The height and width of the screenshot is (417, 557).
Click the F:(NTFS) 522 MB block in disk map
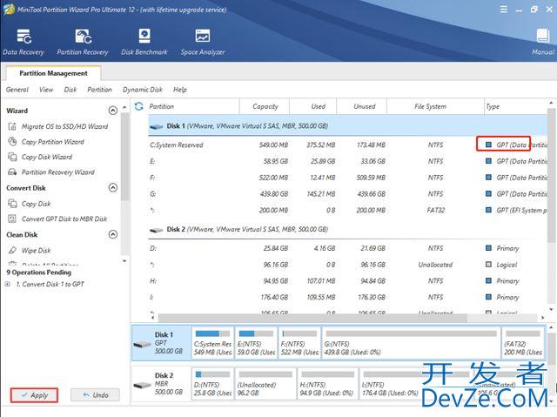pos(299,344)
